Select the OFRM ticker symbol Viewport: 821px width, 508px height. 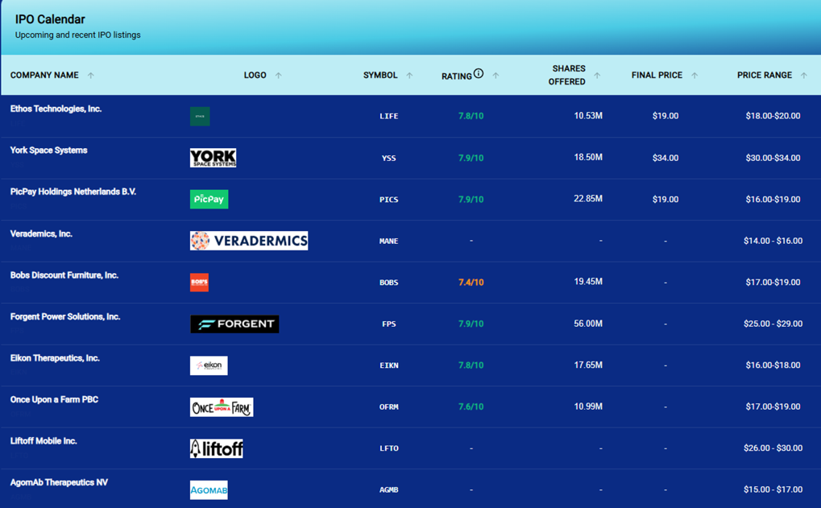click(x=389, y=407)
